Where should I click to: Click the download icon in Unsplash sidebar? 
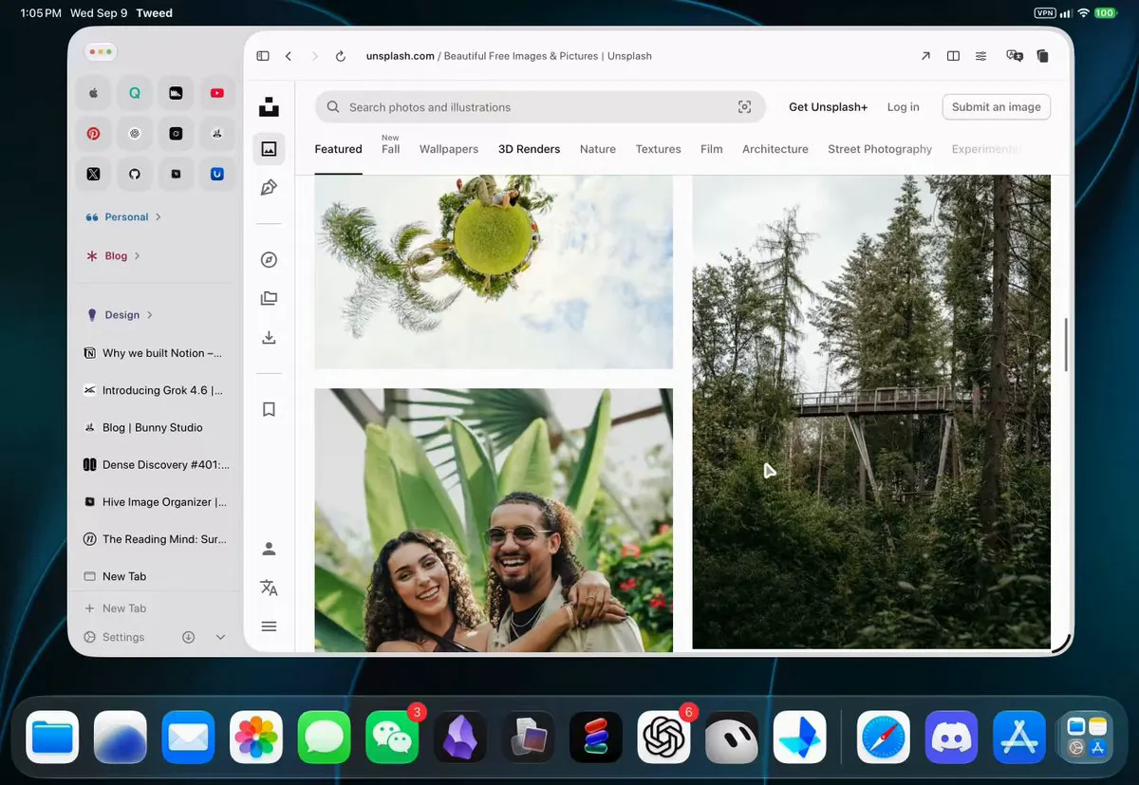tap(269, 337)
